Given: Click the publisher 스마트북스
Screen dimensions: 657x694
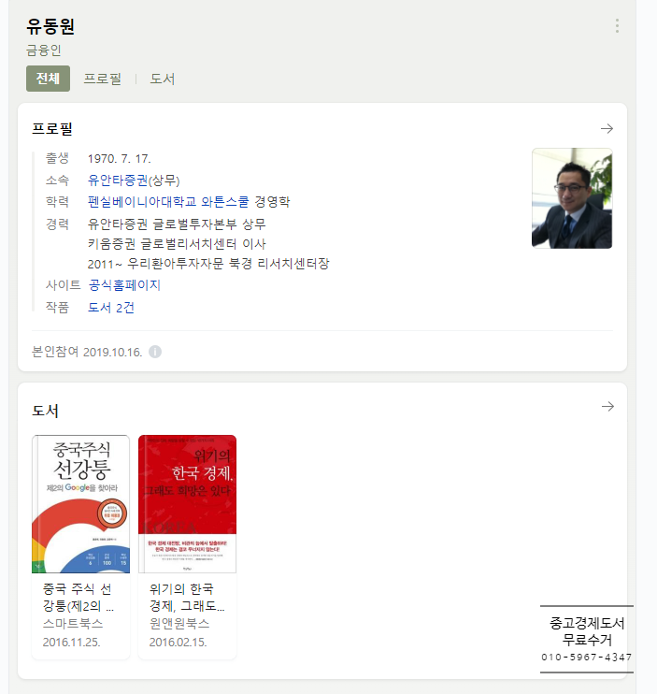Looking at the screenshot, I should coord(73,624).
